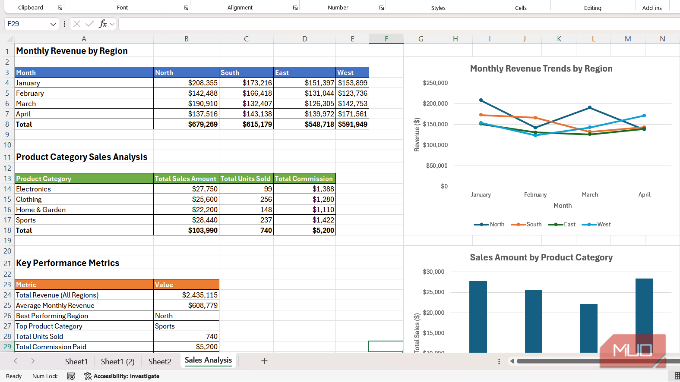Select Total Revenue value $2,435,115

pyautogui.click(x=187, y=295)
